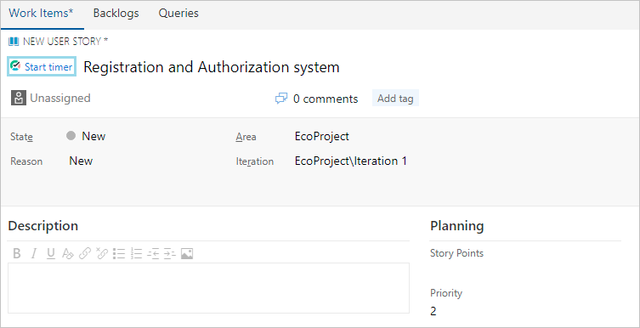Click inside the Description text box

coord(208,288)
